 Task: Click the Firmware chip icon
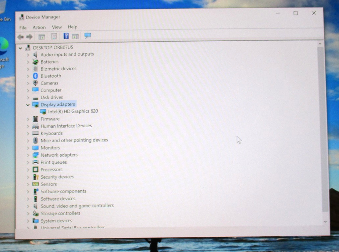pyautogui.click(x=35, y=119)
